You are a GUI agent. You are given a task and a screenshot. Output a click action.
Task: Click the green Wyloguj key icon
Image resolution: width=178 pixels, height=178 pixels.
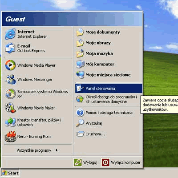coord(78,162)
